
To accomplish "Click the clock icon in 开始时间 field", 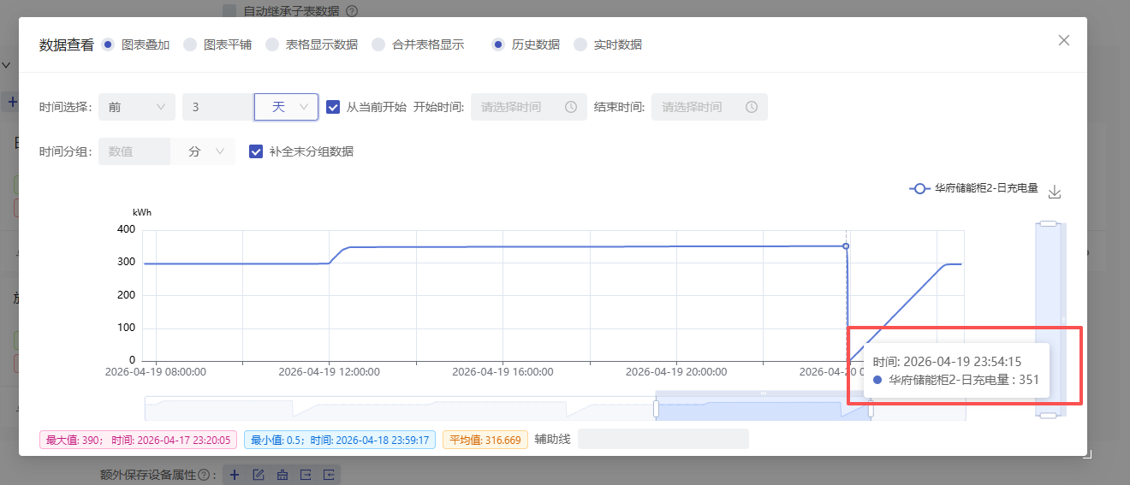I will point(571,107).
